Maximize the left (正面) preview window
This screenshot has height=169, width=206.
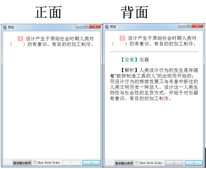(86, 26)
